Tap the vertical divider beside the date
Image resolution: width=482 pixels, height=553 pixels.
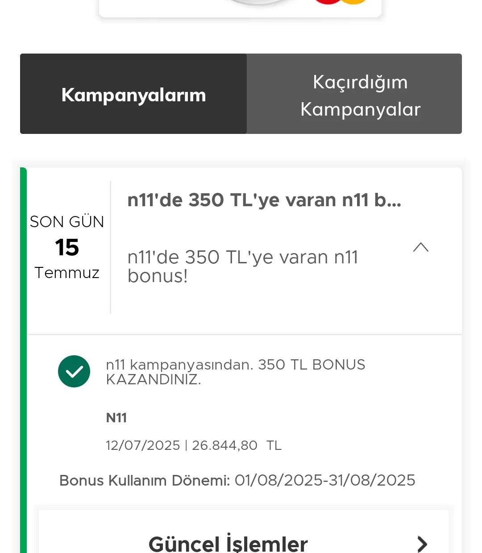110,248
